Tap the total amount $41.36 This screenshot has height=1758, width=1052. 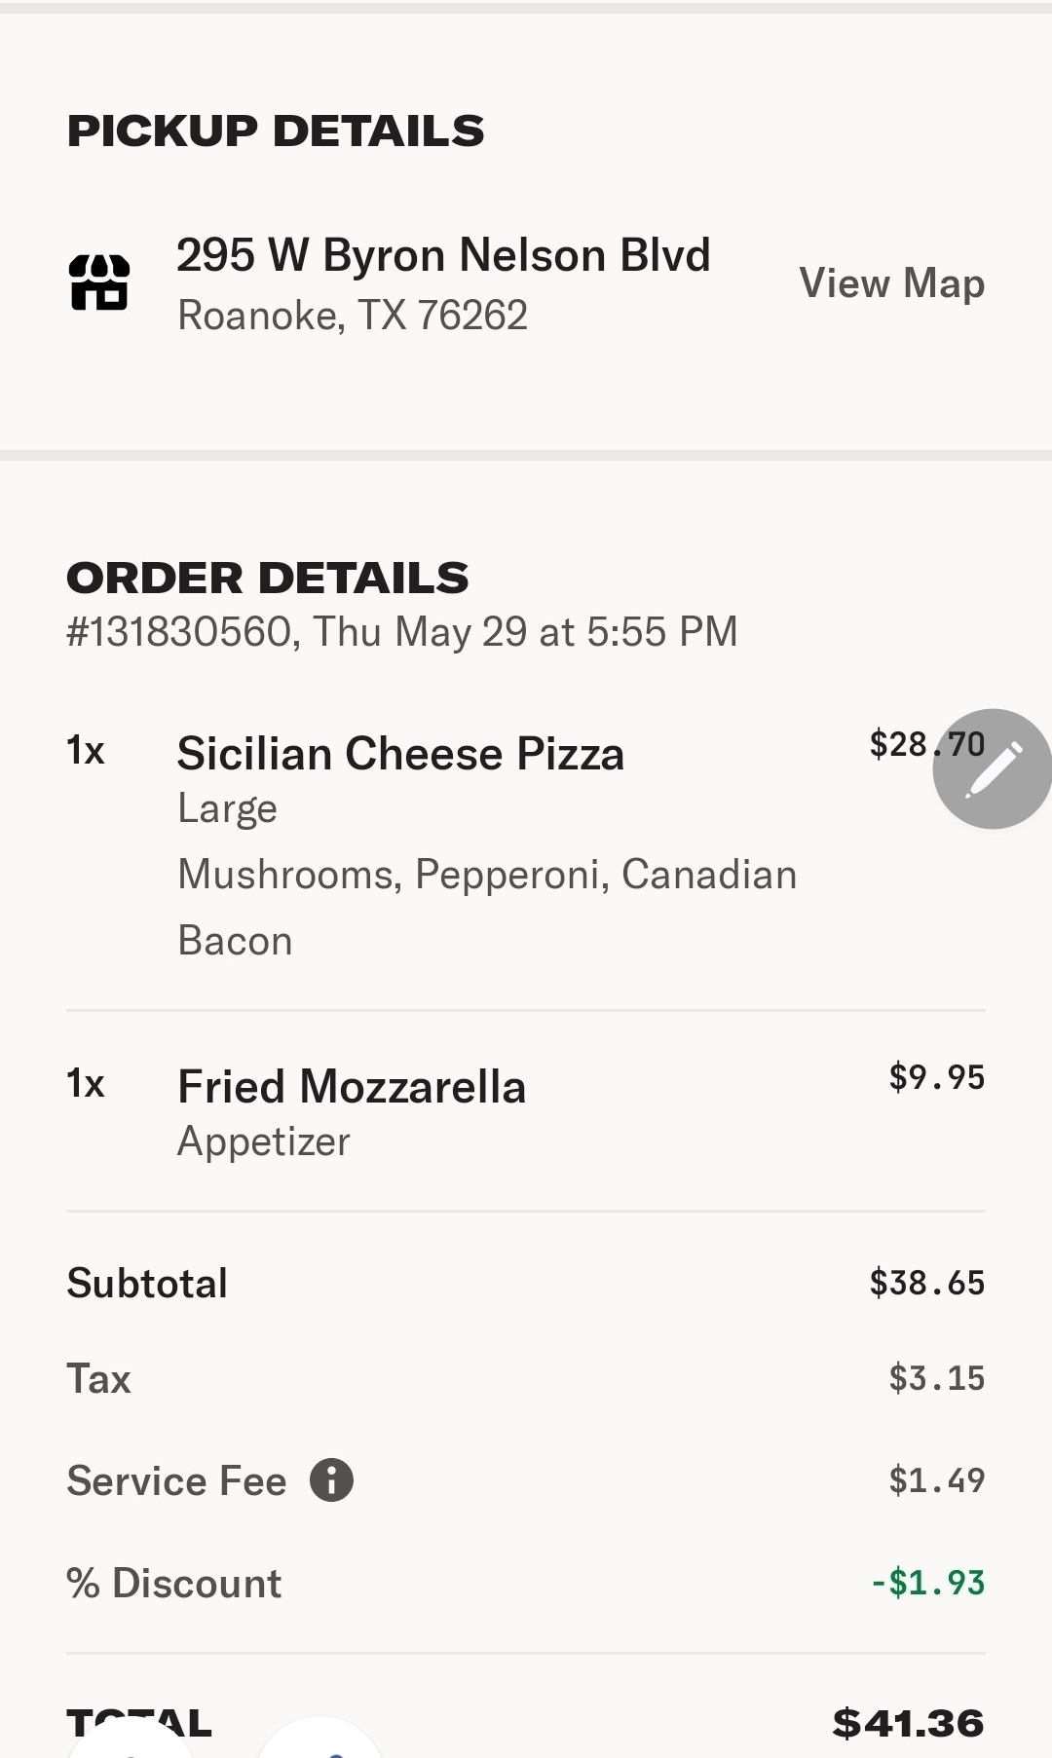(x=908, y=1723)
